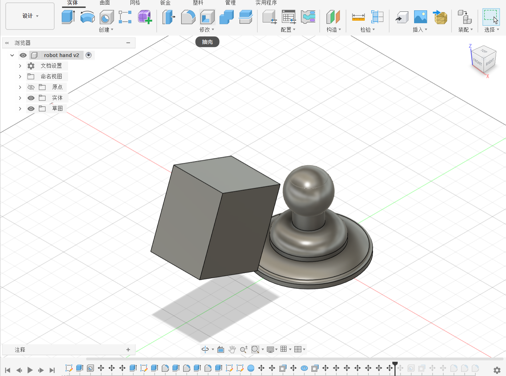Jump to the timeline beginning
Image resolution: width=506 pixels, height=376 pixels.
coord(8,370)
